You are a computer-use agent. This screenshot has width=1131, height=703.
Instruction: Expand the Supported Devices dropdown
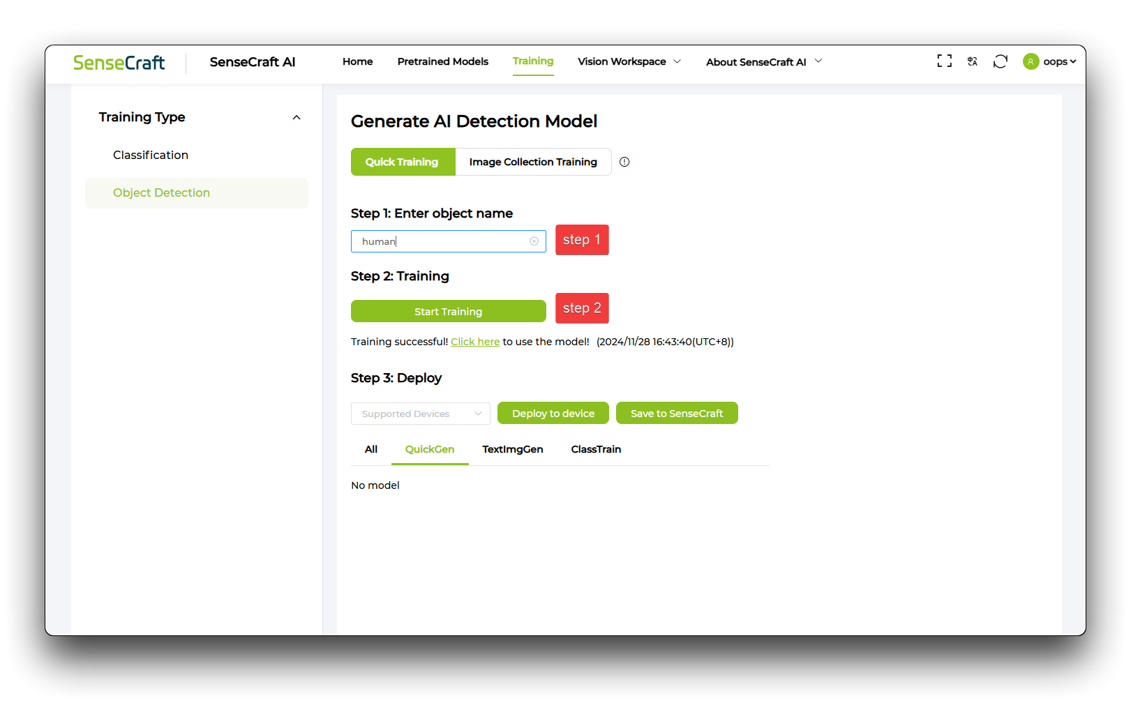point(420,413)
